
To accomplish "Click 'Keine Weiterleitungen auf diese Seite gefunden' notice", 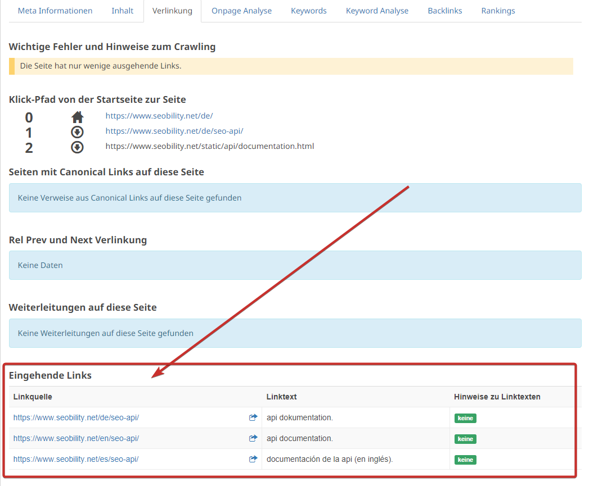I will coord(295,333).
